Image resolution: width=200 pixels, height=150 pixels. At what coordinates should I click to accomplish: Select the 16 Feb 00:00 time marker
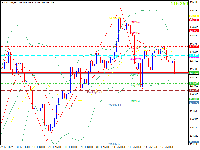167,147
